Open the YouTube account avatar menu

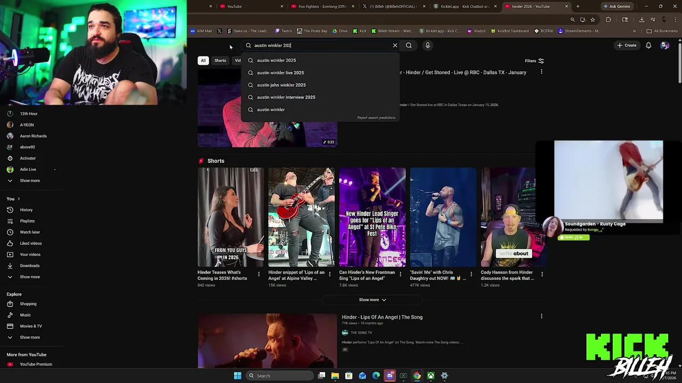point(664,45)
